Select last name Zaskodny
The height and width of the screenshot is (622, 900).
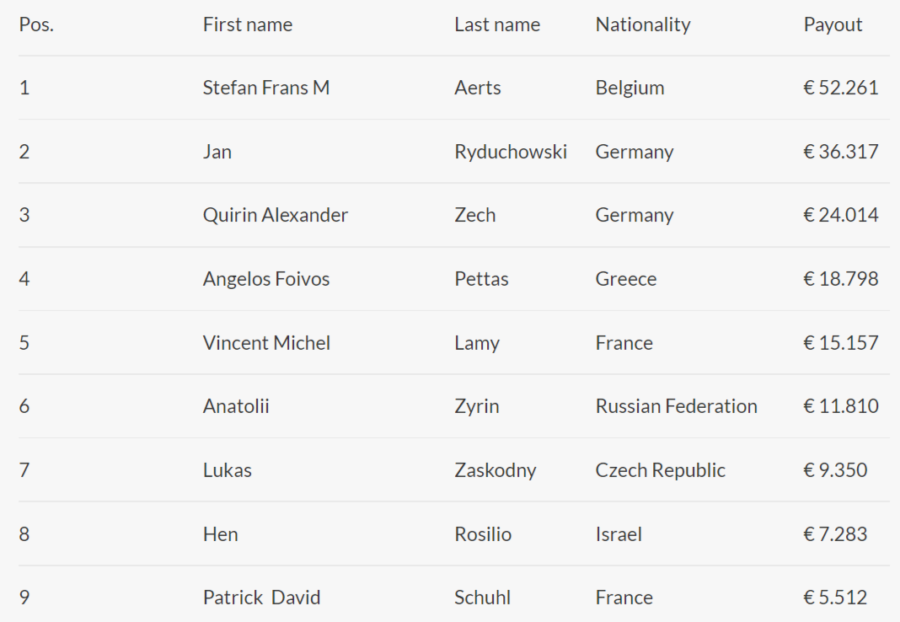tap(496, 470)
